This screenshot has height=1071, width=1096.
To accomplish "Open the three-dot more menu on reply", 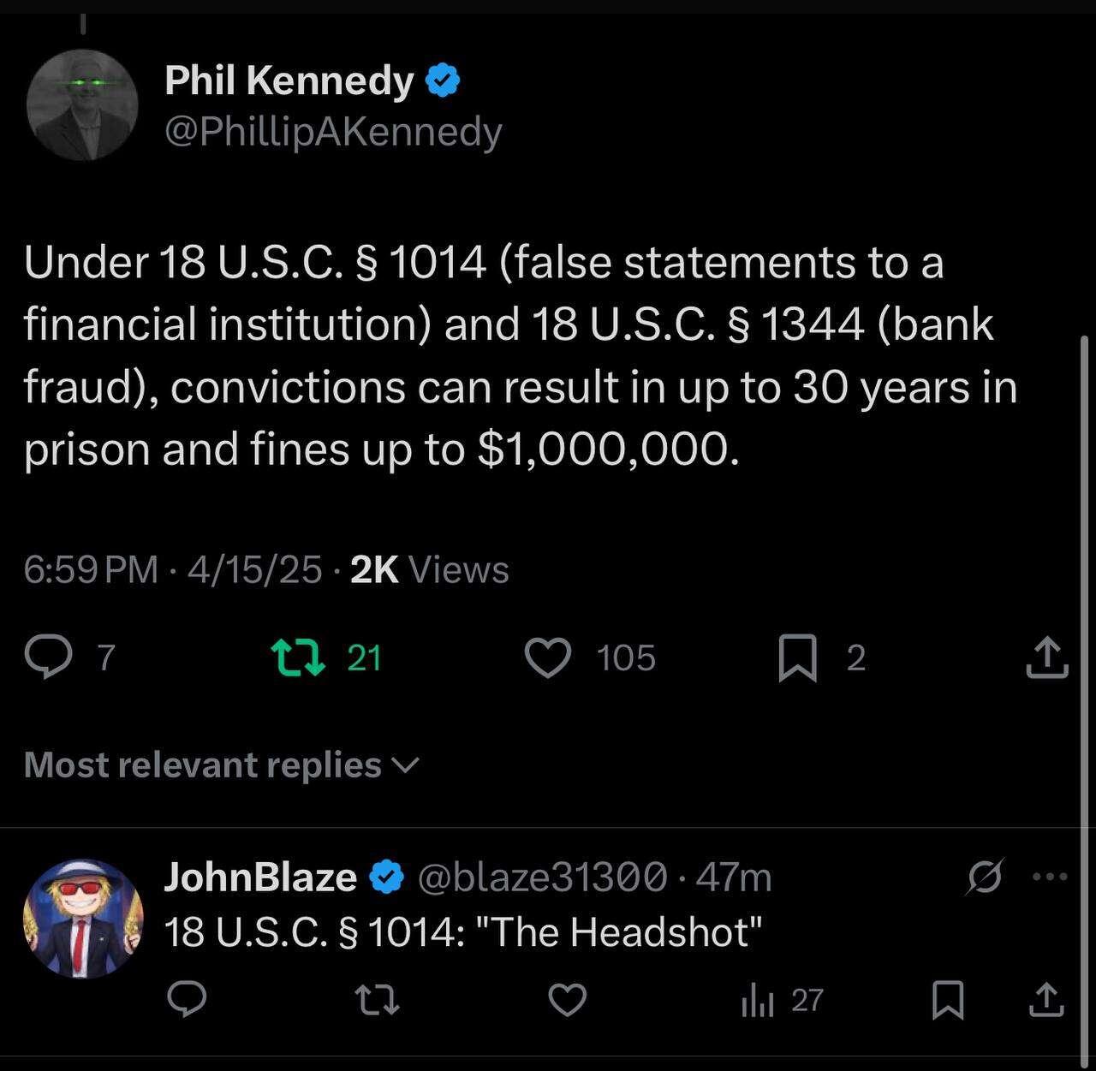I will pos(1051,877).
